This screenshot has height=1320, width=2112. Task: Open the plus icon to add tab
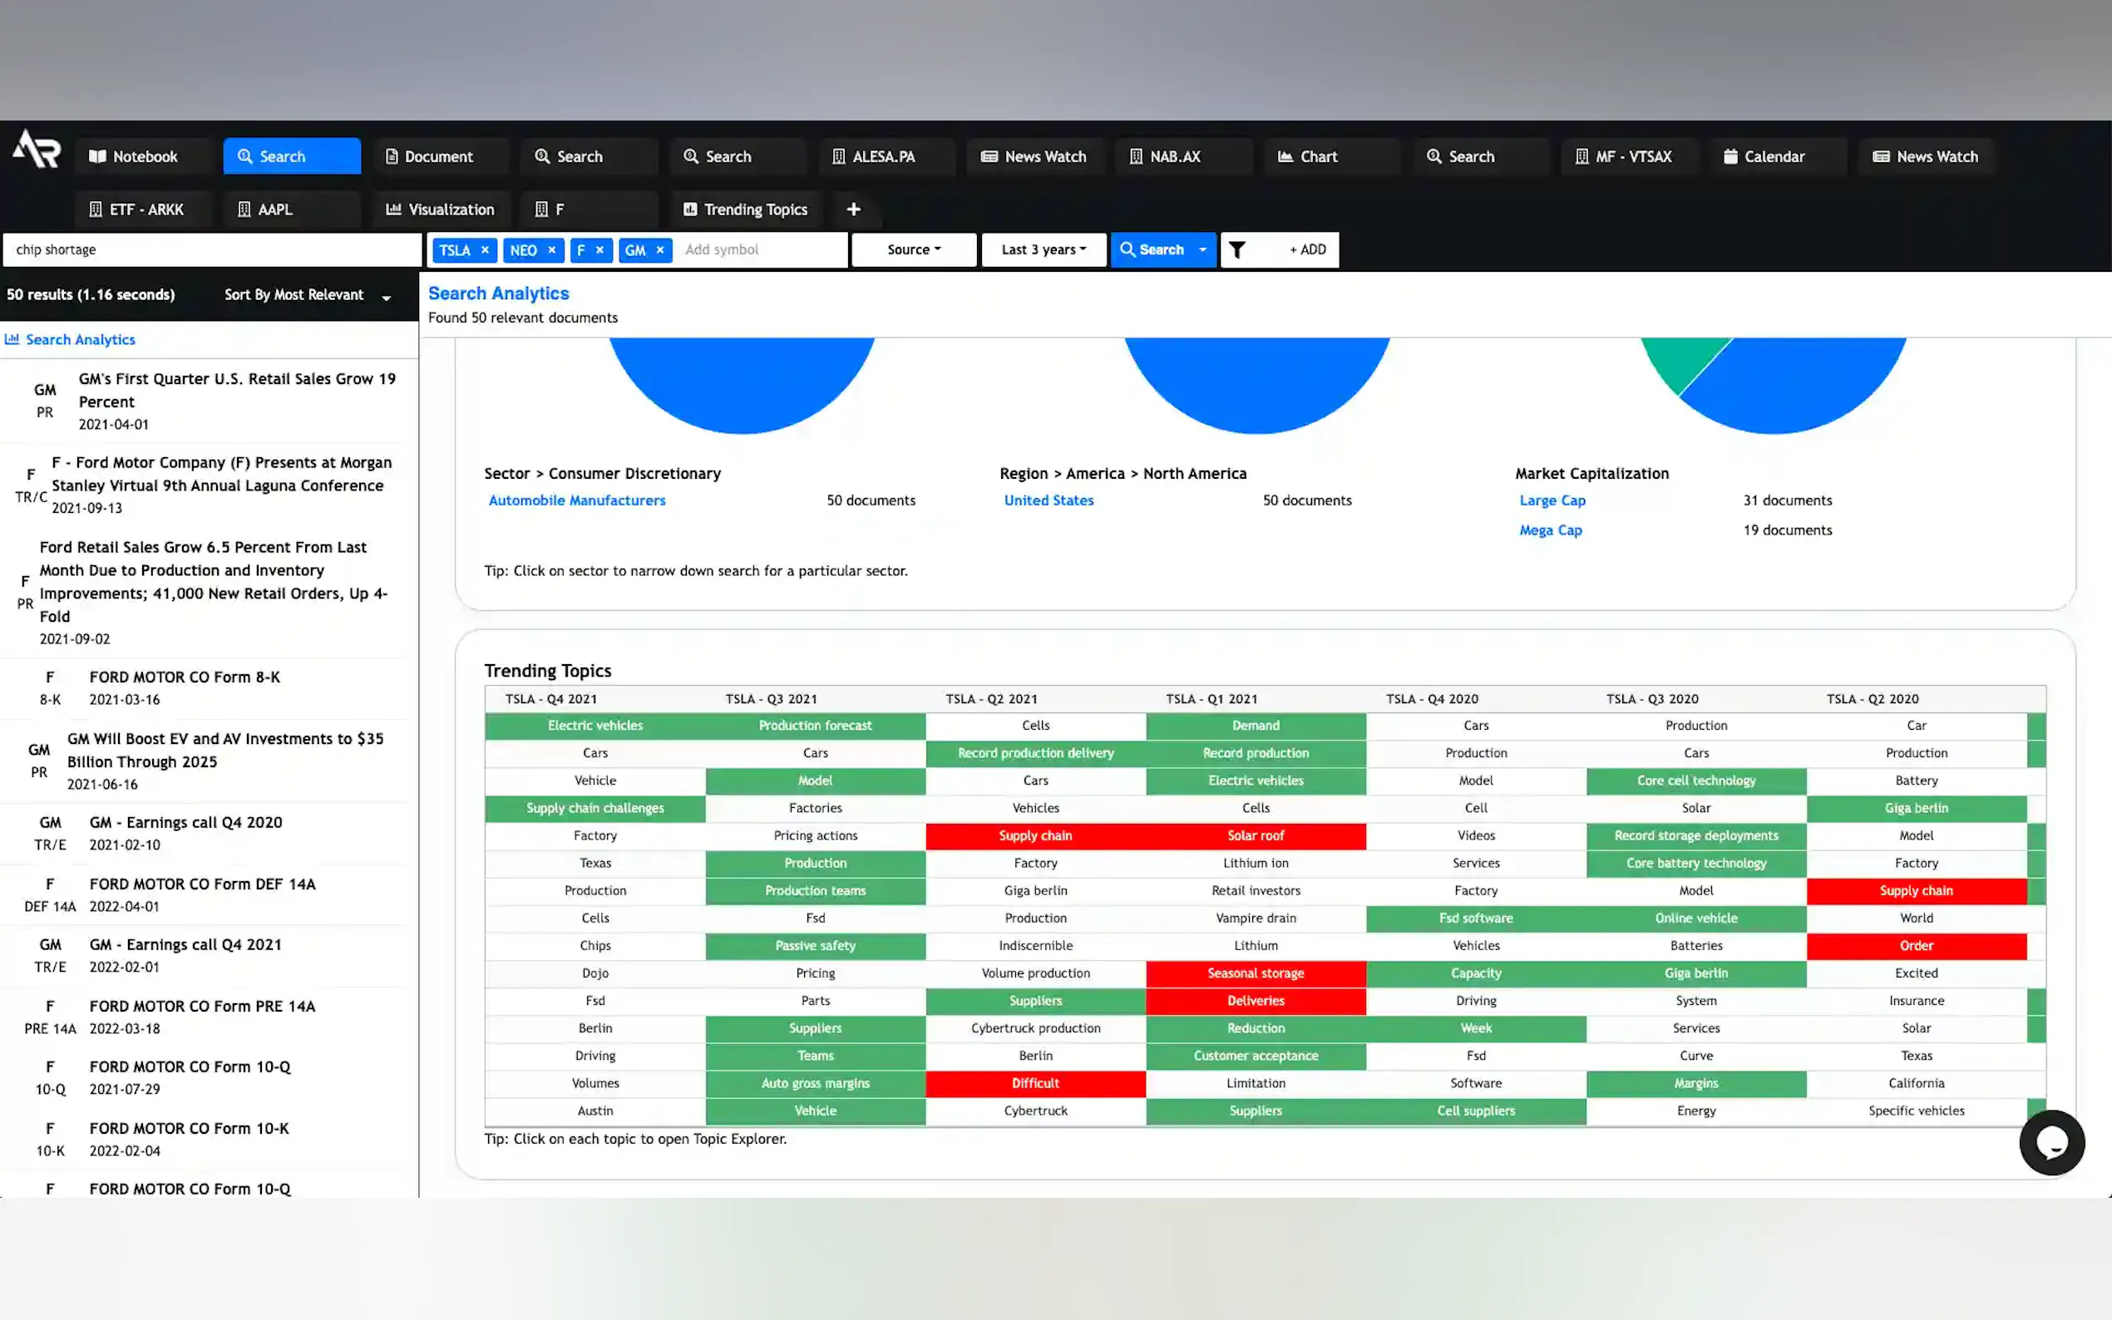coord(853,209)
